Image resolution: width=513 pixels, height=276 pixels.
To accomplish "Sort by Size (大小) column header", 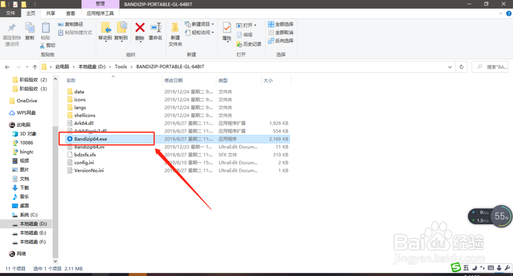I will (268, 80).
